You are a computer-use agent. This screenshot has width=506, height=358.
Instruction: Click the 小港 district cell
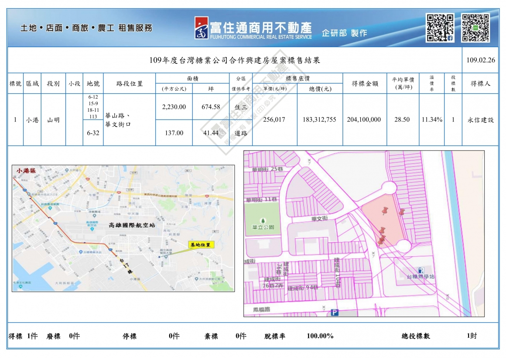(32, 120)
